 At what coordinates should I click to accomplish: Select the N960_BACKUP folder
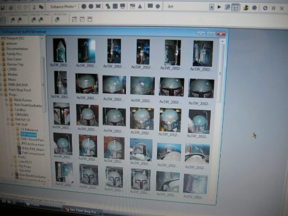(x=18, y=85)
